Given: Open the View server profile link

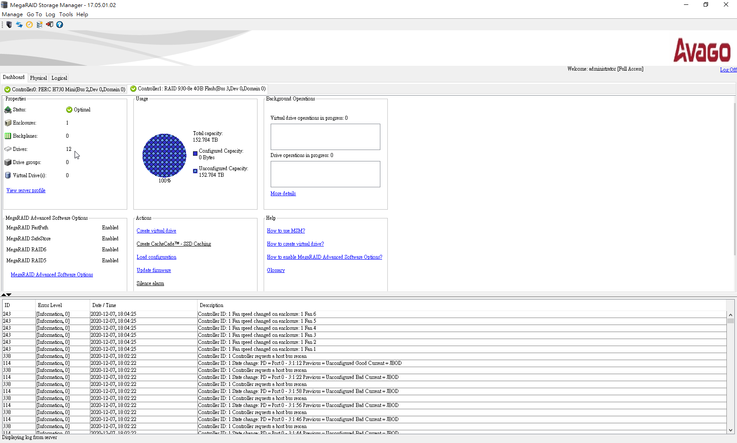Looking at the screenshot, I should click(26, 190).
